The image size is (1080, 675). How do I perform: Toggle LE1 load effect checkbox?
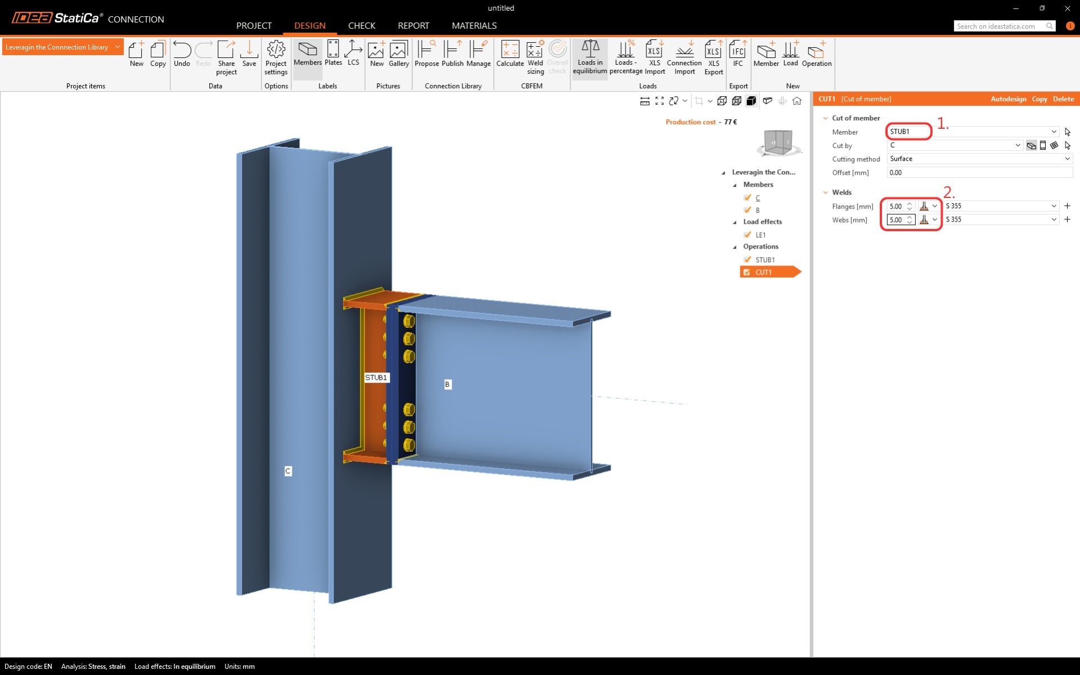[x=748, y=235]
